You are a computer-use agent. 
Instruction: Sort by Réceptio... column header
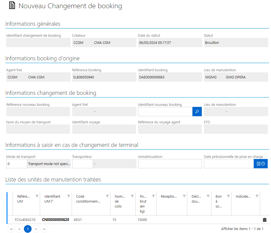(x=169, y=197)
